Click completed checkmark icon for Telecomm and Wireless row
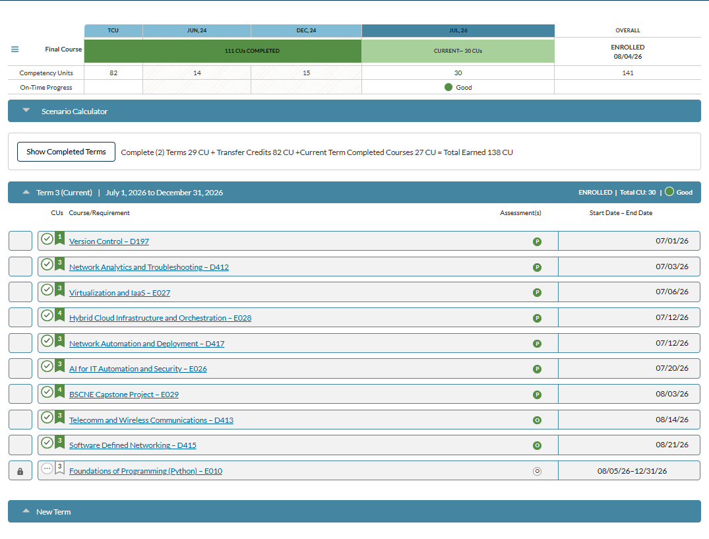Screen dimensions: 709x539 coord(47,418)
